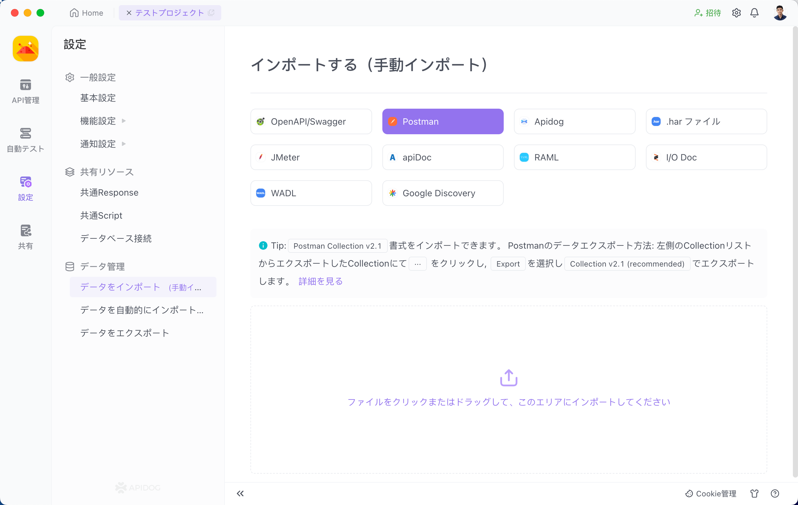This screenshot has width=798, height=505.
Task: Choose the WADL import format
Action: point(311,193)
